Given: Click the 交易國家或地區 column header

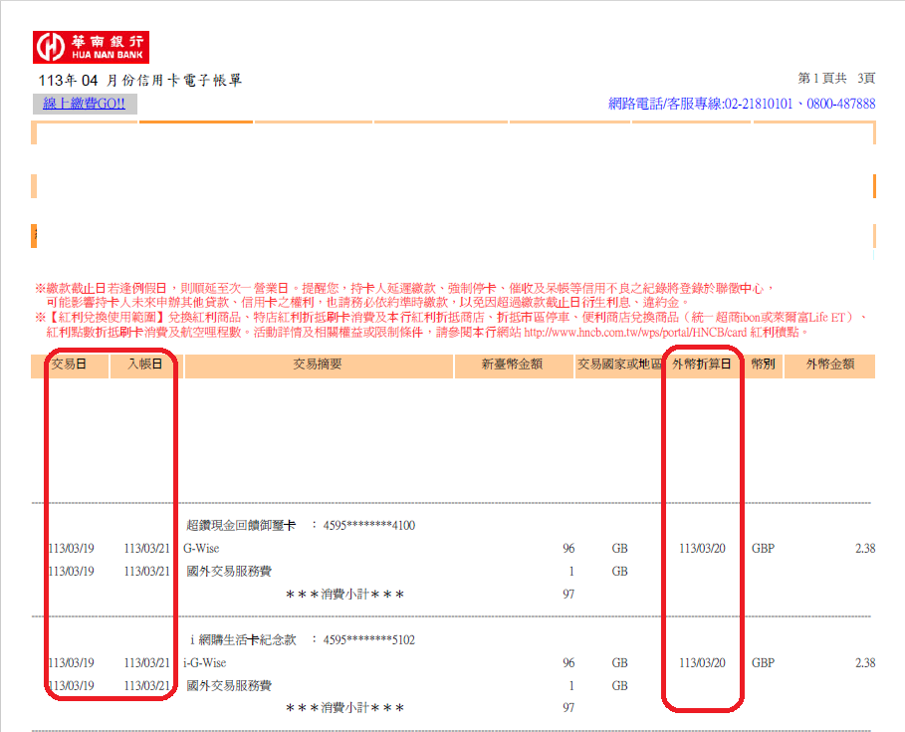Looking at the screenshot, I should [x=619, y=365].
